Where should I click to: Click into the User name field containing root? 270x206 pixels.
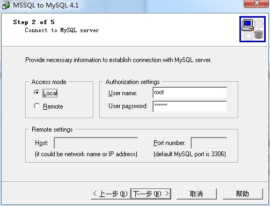tap(190, 93)
